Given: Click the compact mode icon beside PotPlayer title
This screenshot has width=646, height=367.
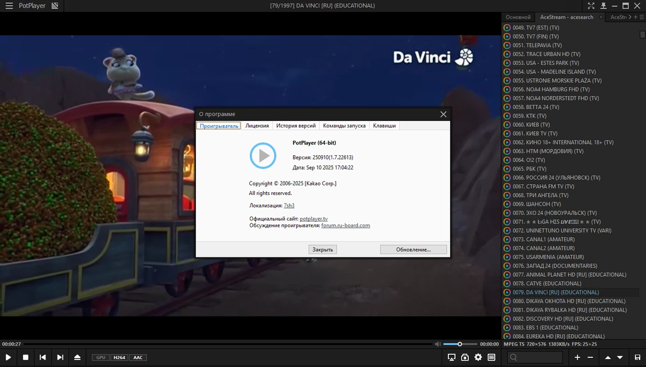Looking at the screenshot, I should tap(54, 6).
